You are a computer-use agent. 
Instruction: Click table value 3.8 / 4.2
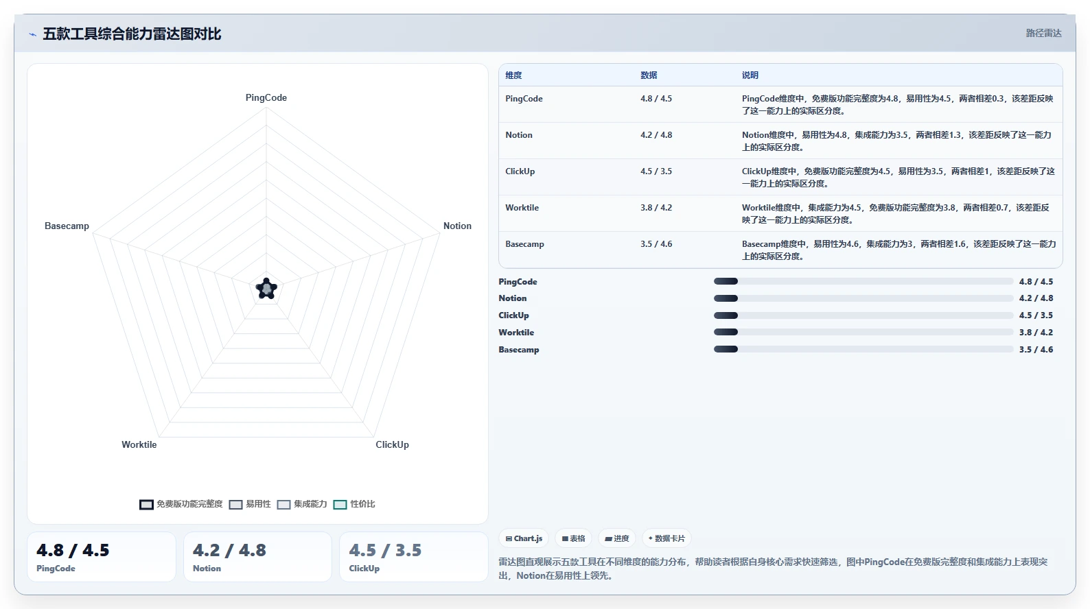pos(656,208)
